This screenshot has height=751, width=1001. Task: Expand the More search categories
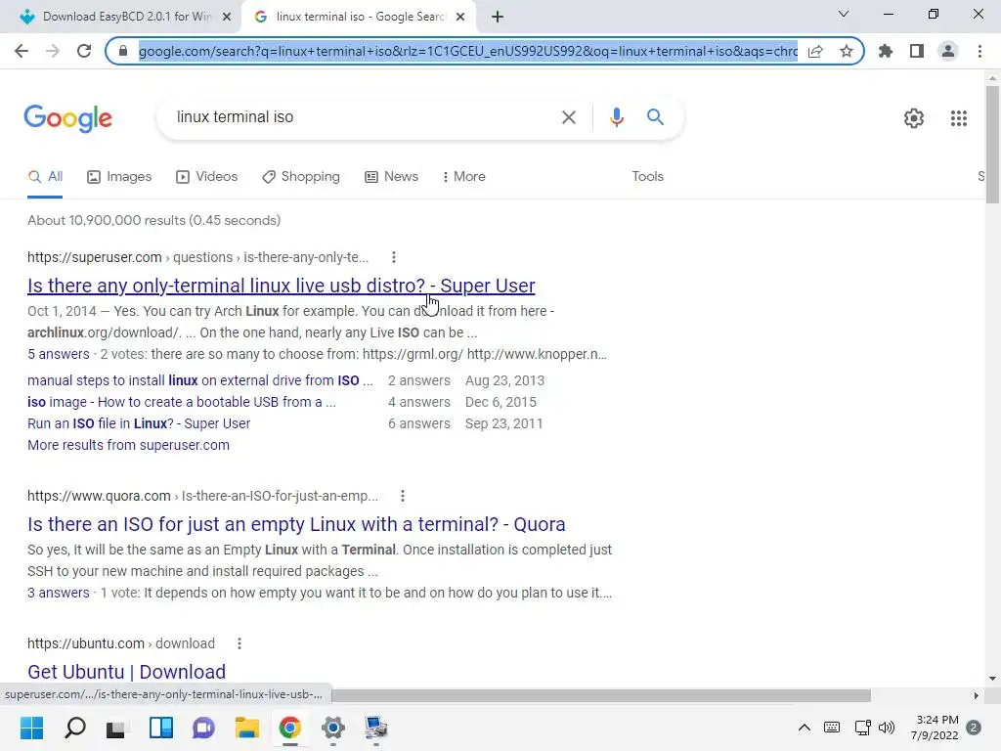463,177
